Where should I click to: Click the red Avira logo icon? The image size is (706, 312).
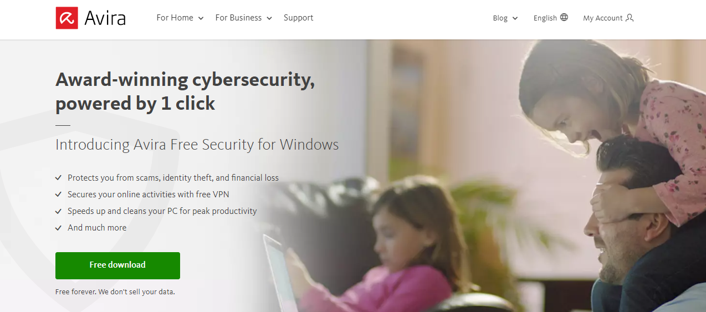pyautogui.click(x=66, y=18)
